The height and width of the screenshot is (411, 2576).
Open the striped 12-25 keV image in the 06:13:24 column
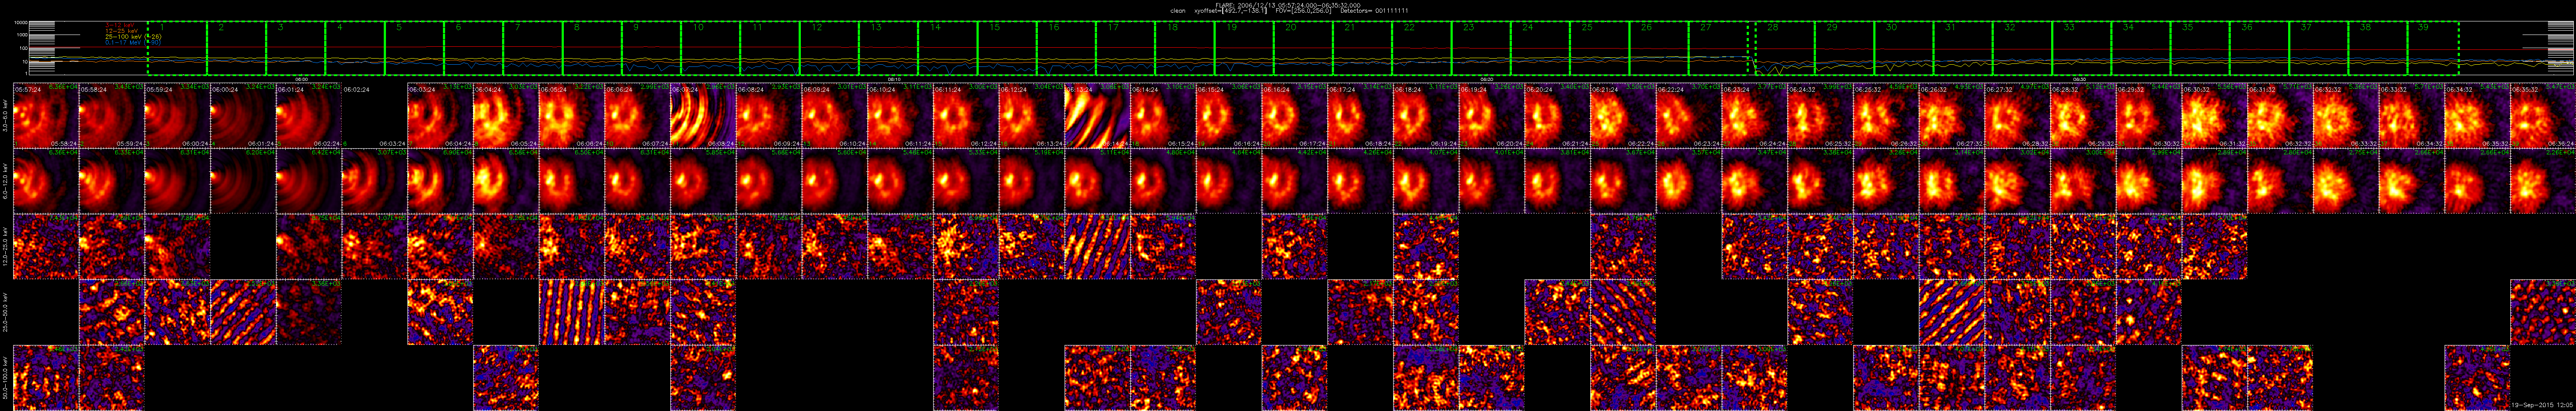tap(1098, 247)
